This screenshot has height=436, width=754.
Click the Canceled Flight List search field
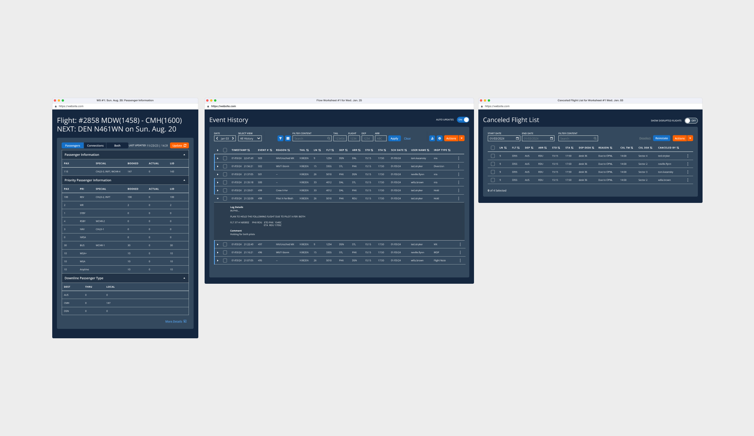[578, 139]
